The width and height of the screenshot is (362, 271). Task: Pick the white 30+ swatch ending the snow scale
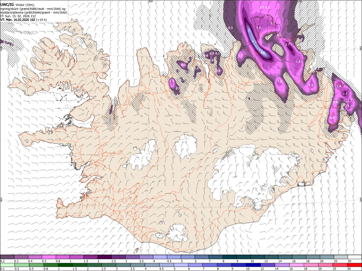(x=354, y=257)
